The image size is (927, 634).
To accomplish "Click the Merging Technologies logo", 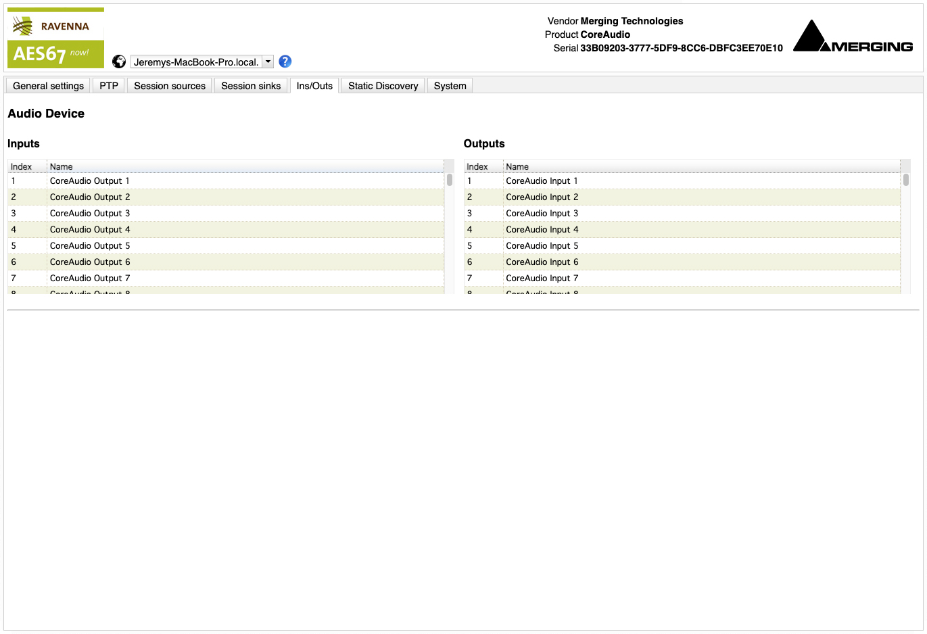I will point(853,37).
